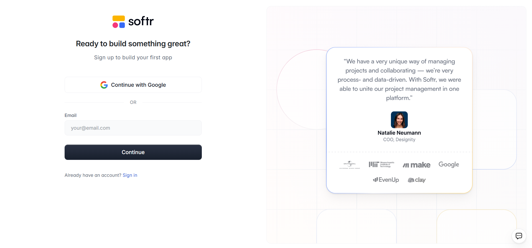Click the EvenUp logo
Screen dimensions: 532x248
click(386, 180)
